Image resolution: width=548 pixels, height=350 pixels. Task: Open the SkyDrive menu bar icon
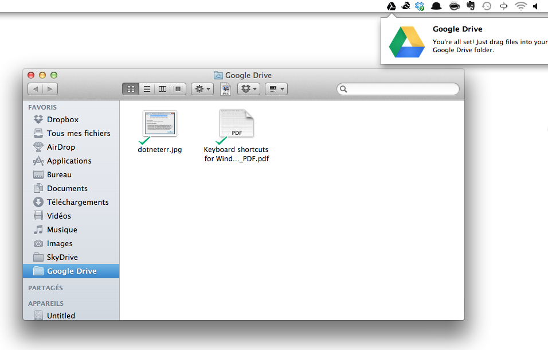[406, 6]
